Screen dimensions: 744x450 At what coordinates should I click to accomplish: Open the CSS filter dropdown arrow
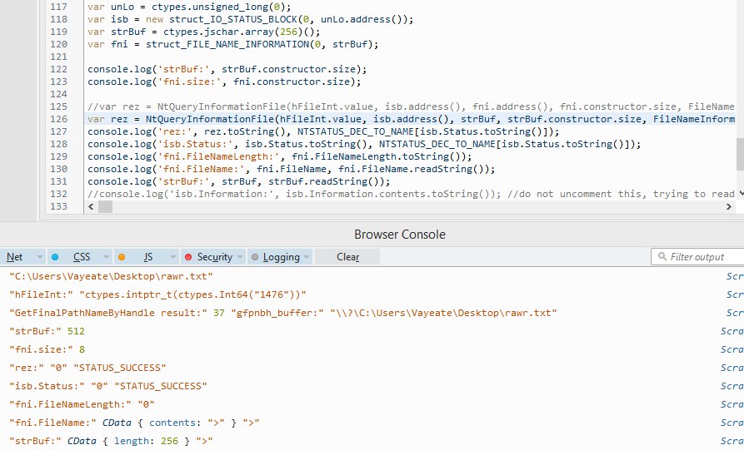[x=107, y=257]
